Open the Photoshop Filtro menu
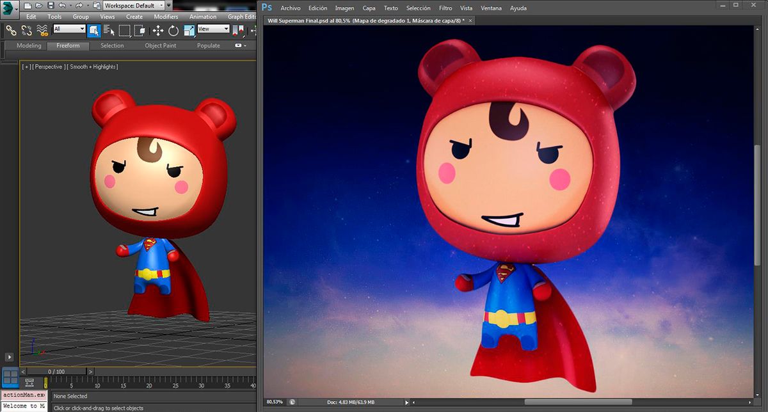This screenshot has width=768, height=412. 445,8
